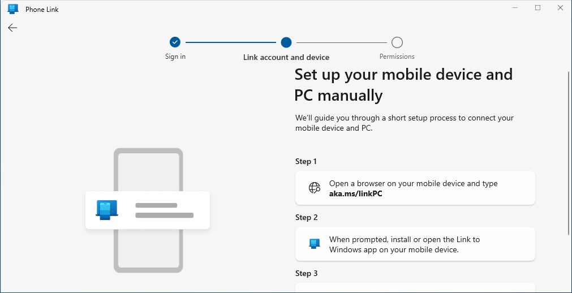Select the Link account and device step circle
572x293 pixels.
(x=286, y=42)
